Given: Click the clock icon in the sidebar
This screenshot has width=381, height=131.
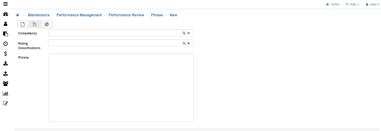Looking at the screenshot, I should pyautogui.click(x=5, y=44).
